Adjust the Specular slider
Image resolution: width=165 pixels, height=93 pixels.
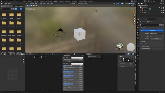click(73, 72)
